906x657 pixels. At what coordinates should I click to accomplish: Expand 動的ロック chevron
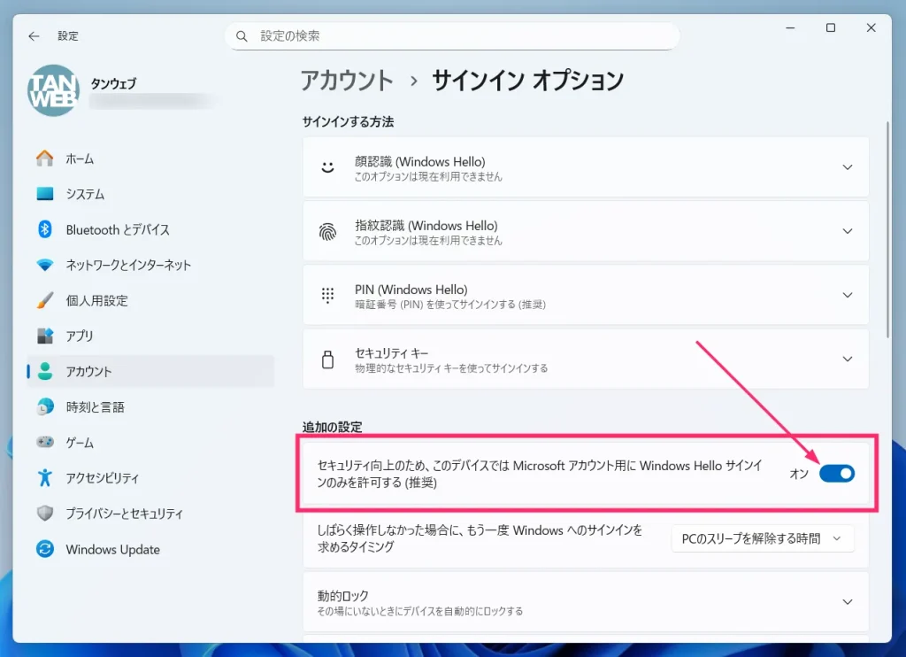coord(847,602)
